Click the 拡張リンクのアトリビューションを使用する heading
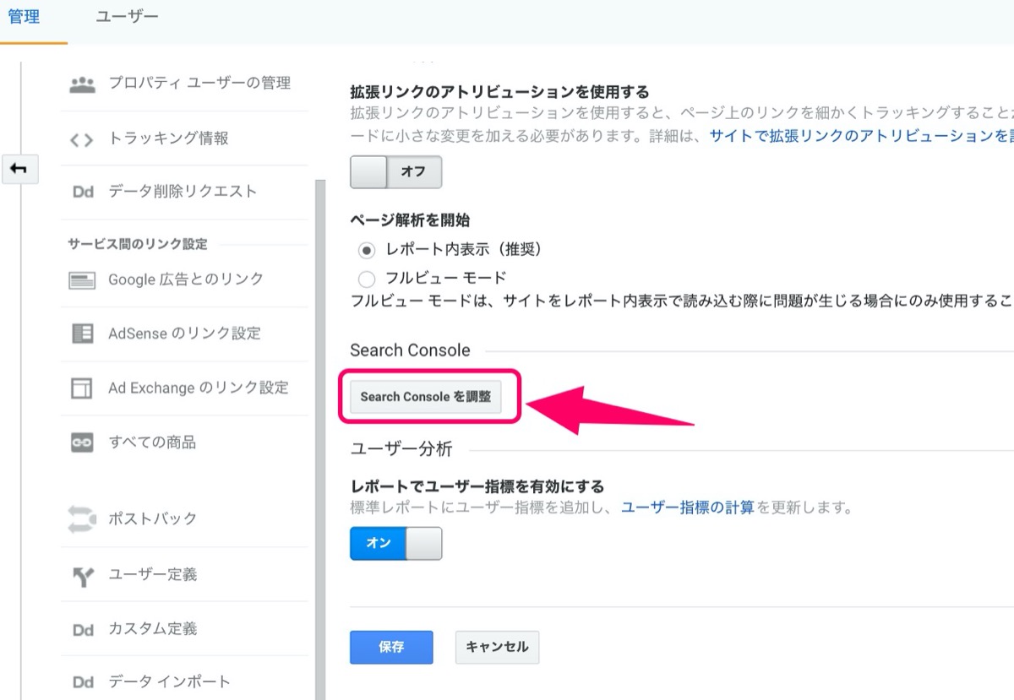Screen dimensions: 1014x700 (499, 91)
